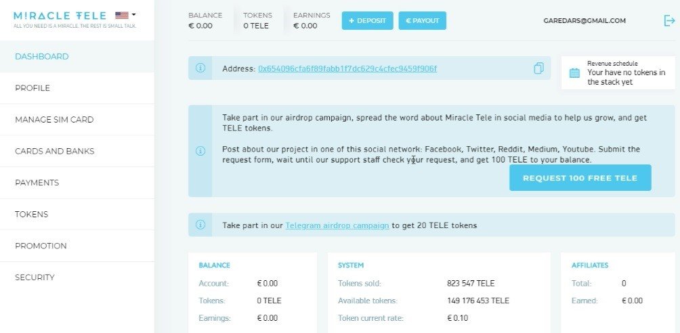Click the Tokens sold value 823 547 TELE
This screenshot has width=680, height=333.
tap(471, 284)
